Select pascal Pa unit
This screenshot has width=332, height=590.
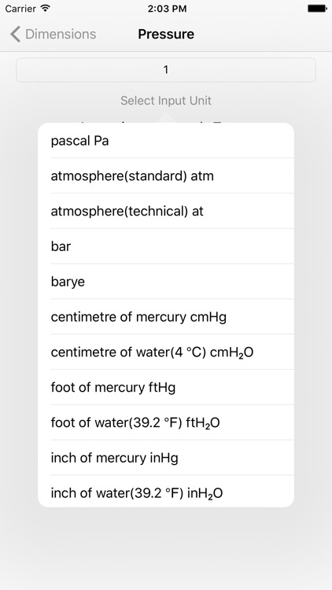tap(166, 141)
